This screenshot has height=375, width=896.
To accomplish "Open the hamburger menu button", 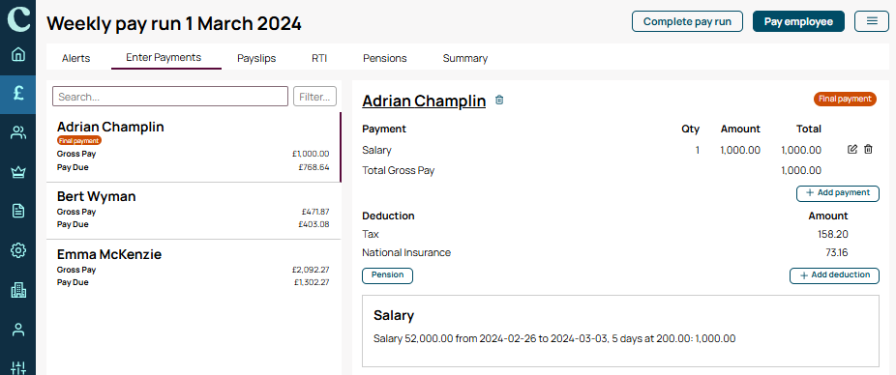I will 872,21.
